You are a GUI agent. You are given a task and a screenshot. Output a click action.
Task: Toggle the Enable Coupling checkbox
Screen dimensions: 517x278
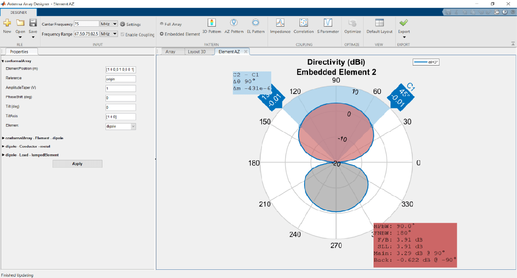(x=123, y=34)
